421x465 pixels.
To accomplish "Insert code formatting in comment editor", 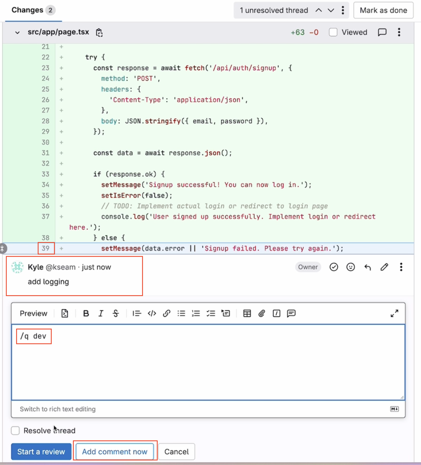I will pyautogui.click(x=152, y=313).
